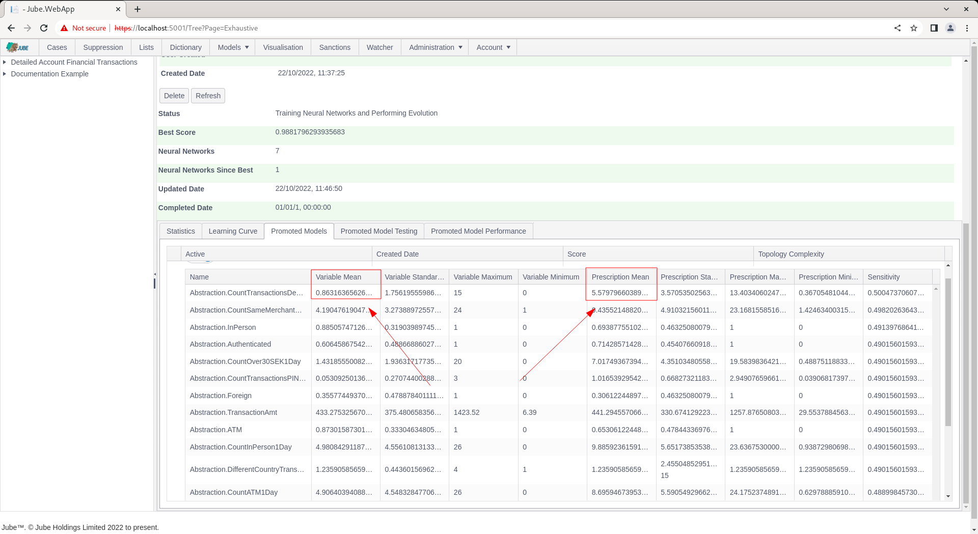
Task: Open the Watcher menu
Action: (379, 47)
